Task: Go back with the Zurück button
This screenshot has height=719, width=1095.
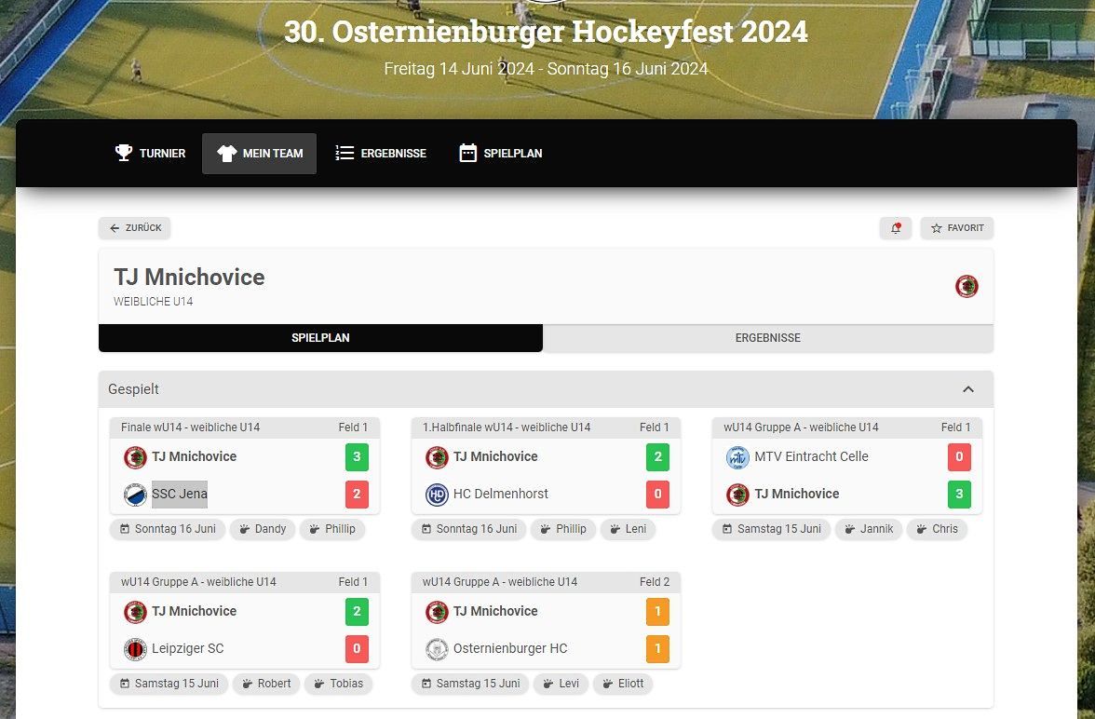Action: click(x=135, y=228)
